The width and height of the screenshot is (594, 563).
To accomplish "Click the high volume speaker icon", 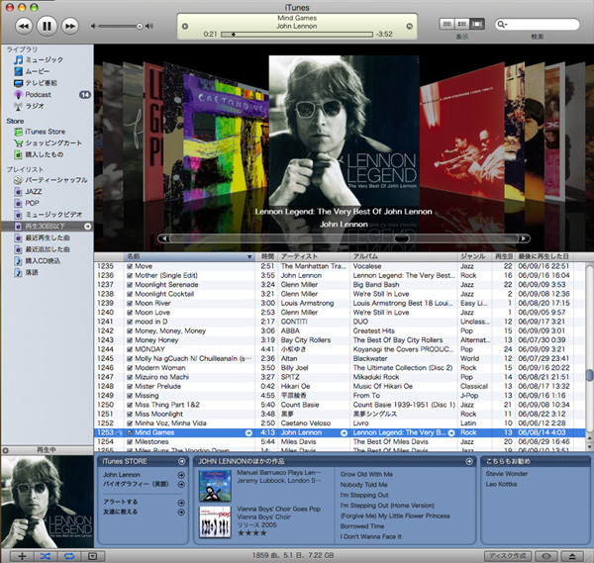I will coord(149,26).
